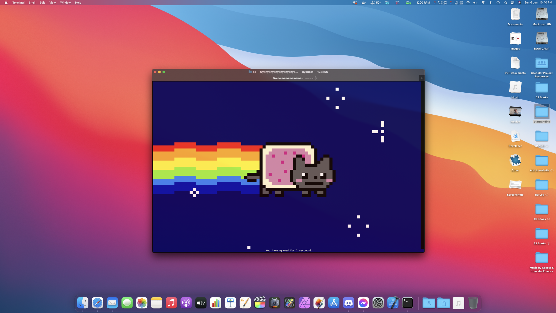Open Mail from the Dock
Image resolution: width=556 pixels, height=313 pixels.
[112, 303]
